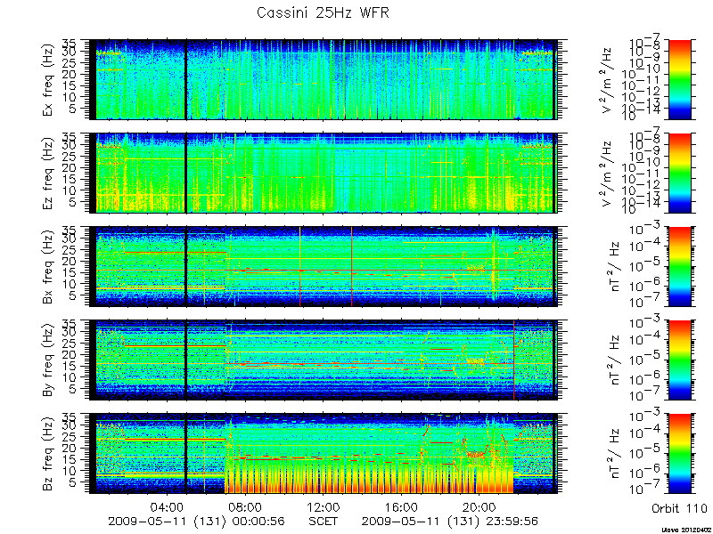
Task: Click the Orbit 110 label
Action: tap(679, 508)
